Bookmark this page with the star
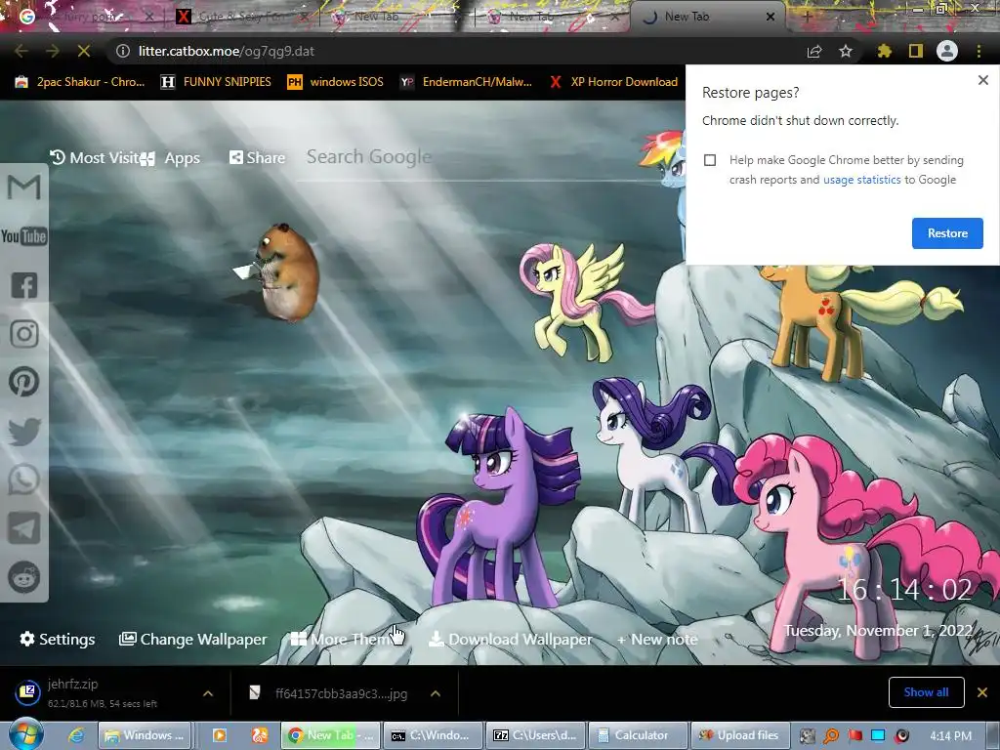This screenshot has width=1000, height=750. pos(846,51)
